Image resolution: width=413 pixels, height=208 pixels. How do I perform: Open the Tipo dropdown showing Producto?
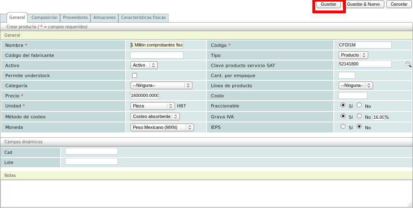(x=353, y=55)
